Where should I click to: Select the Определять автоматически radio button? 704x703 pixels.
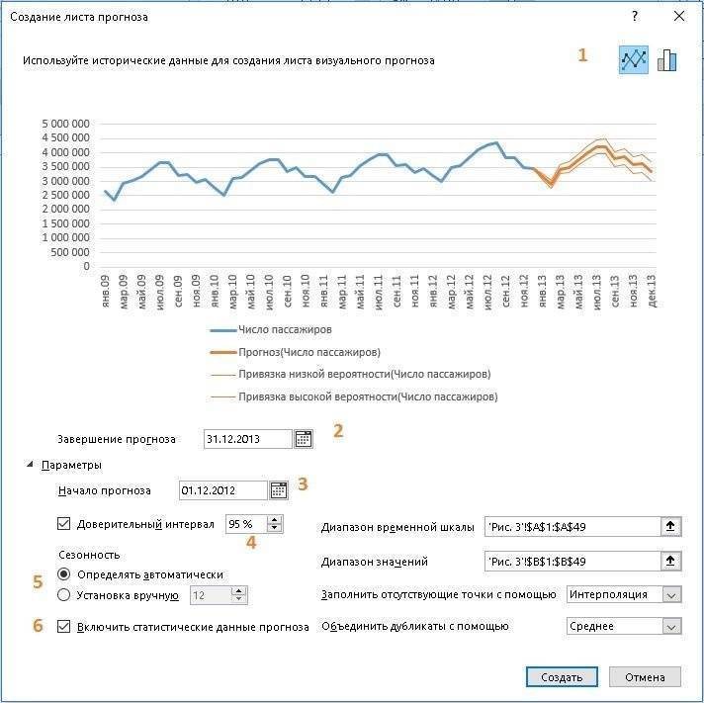[63, 574]
